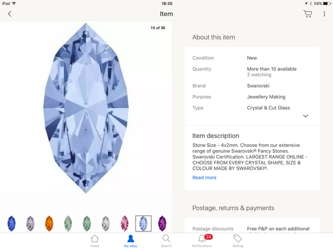Open the Selling tag icon
This screenshot has width=333, height=249.
(238, 241)
